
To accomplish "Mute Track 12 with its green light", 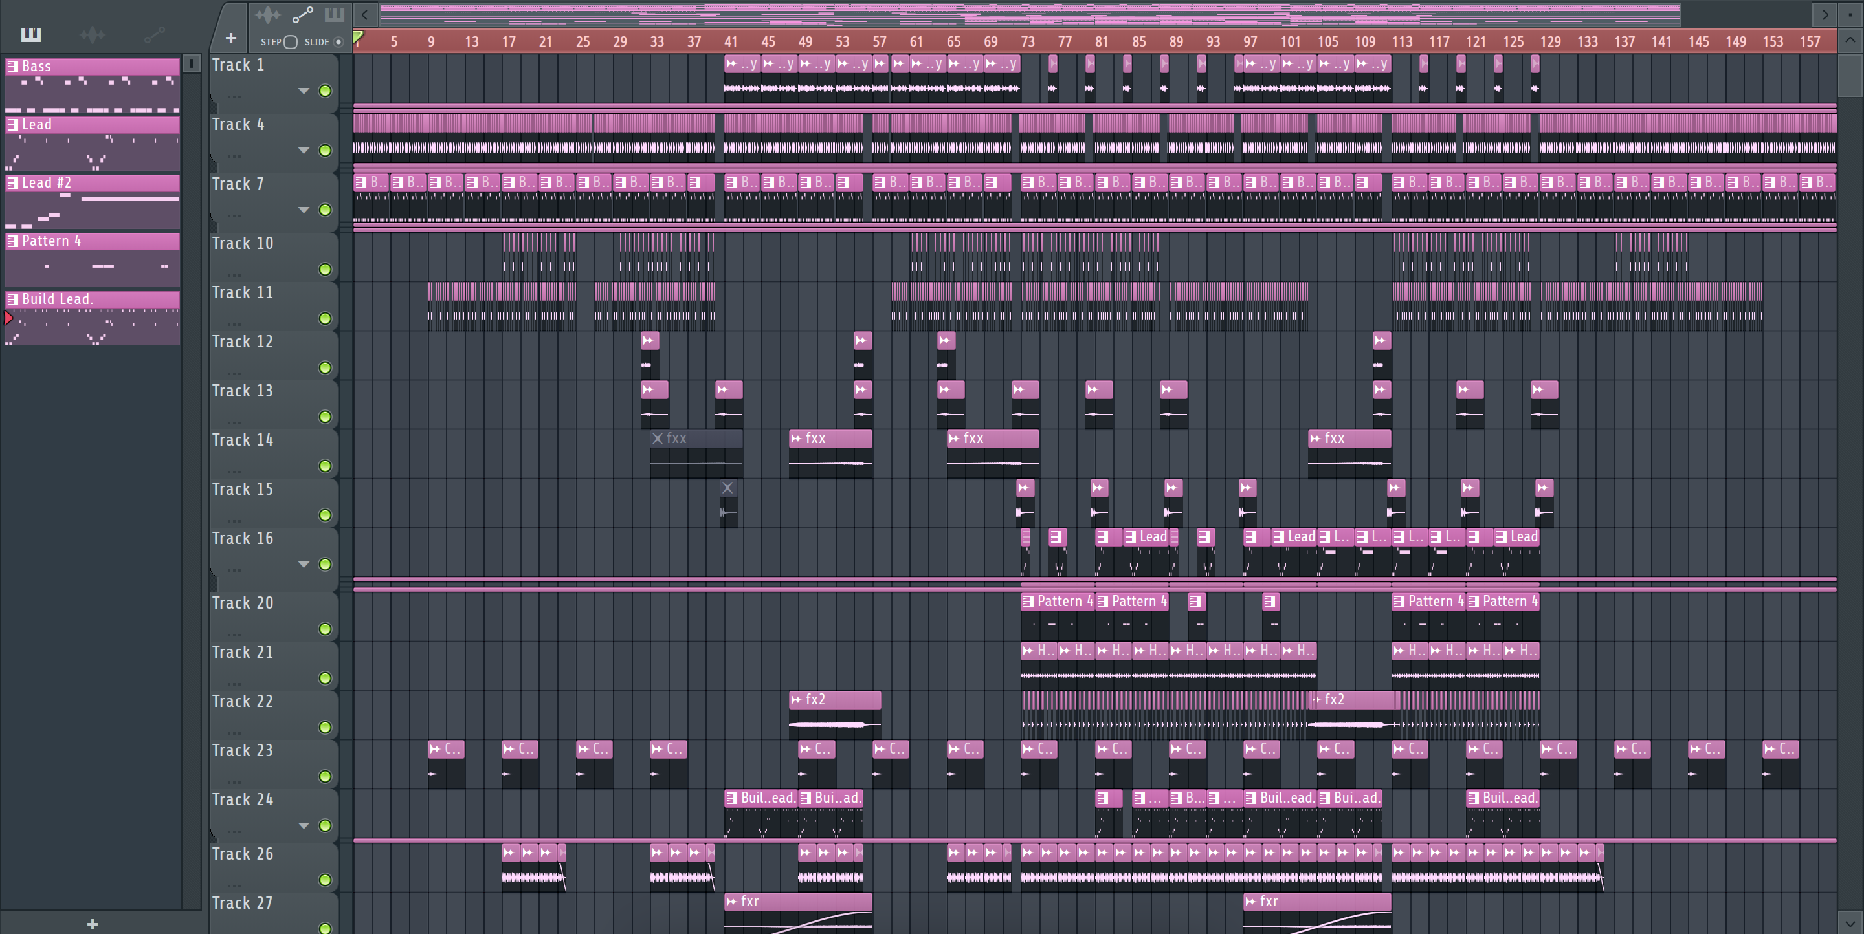I will click(326, 368).
